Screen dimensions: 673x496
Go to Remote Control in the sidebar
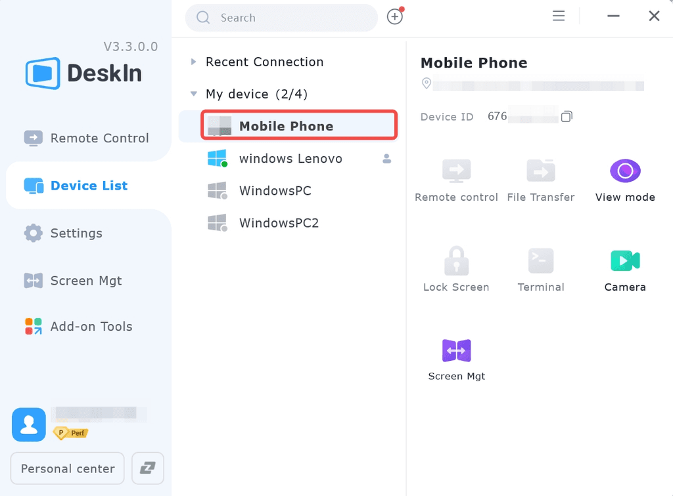click(99, 138)
